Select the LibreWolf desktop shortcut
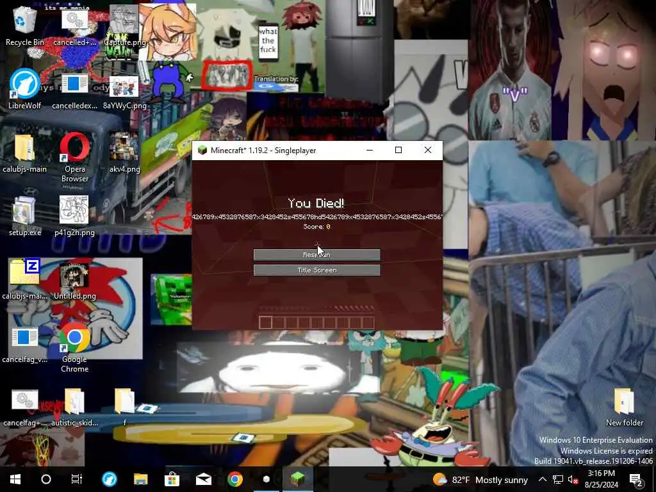This screenshot has height=492, width=656. tap(24, 89)
